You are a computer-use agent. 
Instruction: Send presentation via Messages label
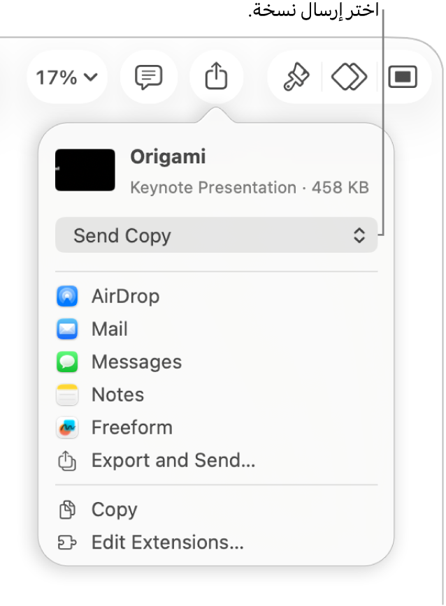[x=136, y=362]
